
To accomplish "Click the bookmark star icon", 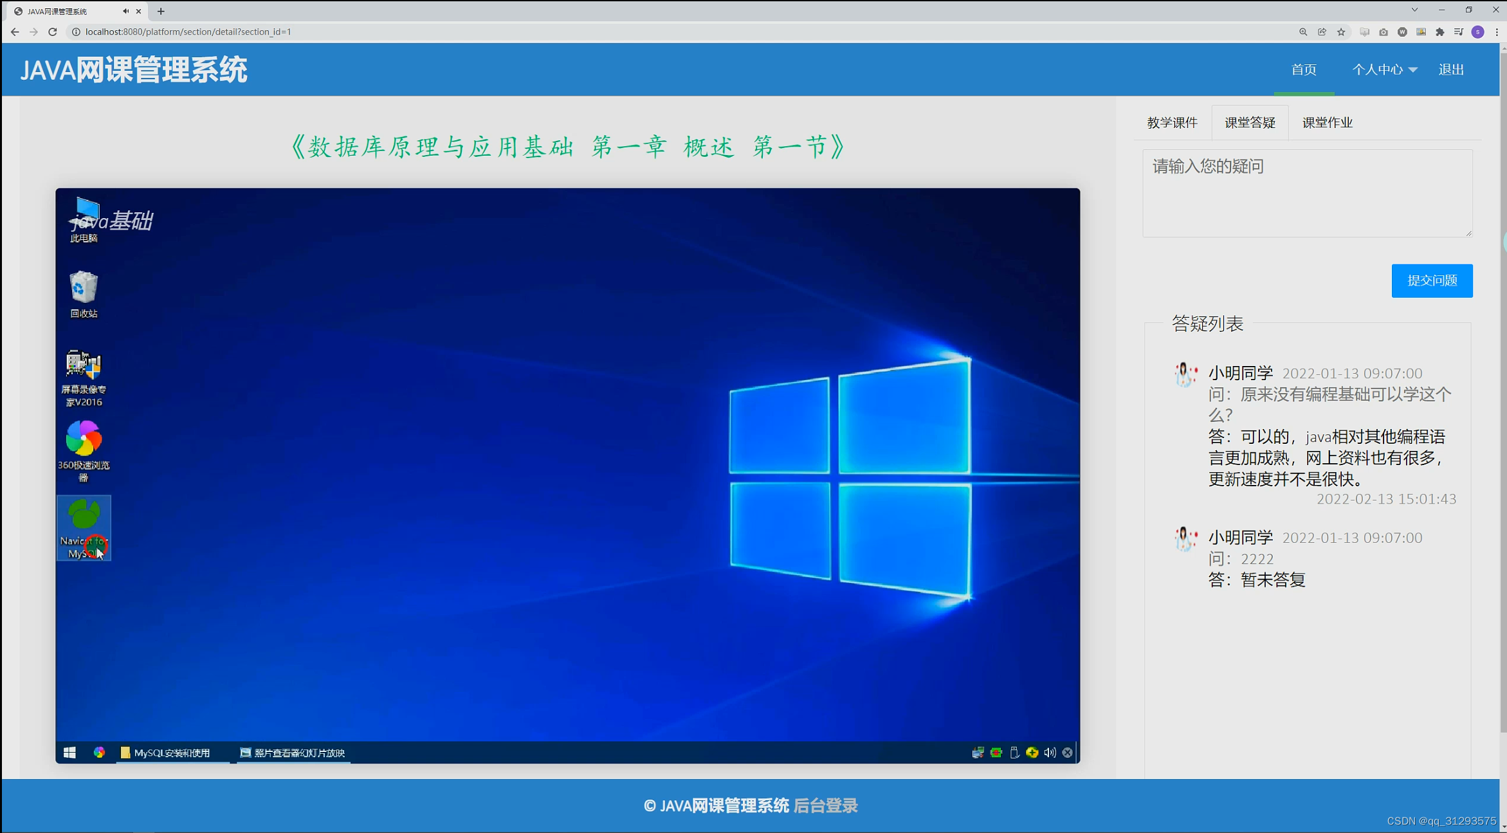I will pyautogui.click(x=1341, y=32).
